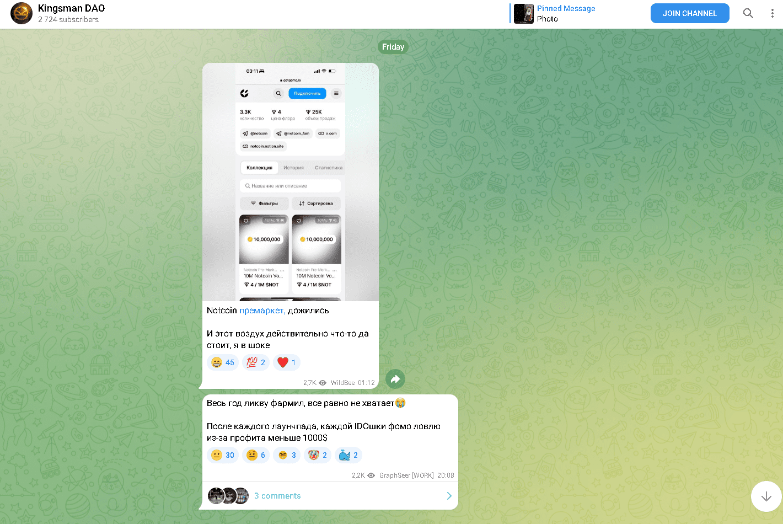Toggle the 100 emoji reaction with 2
The image size is (783, 524).
pos(256,362)
